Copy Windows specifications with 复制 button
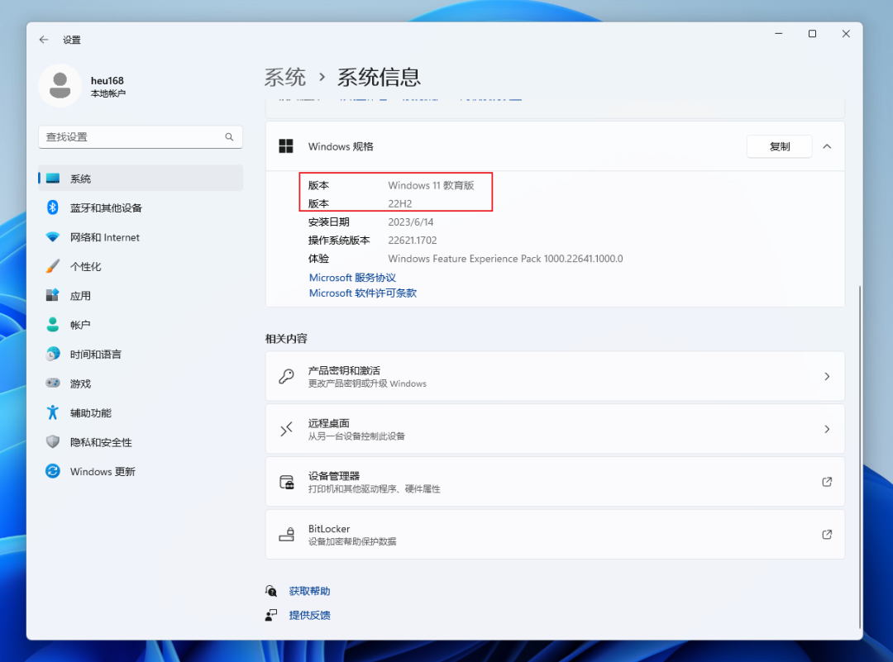Viewport: 893px width, 662px height. (x=779, y=146)
